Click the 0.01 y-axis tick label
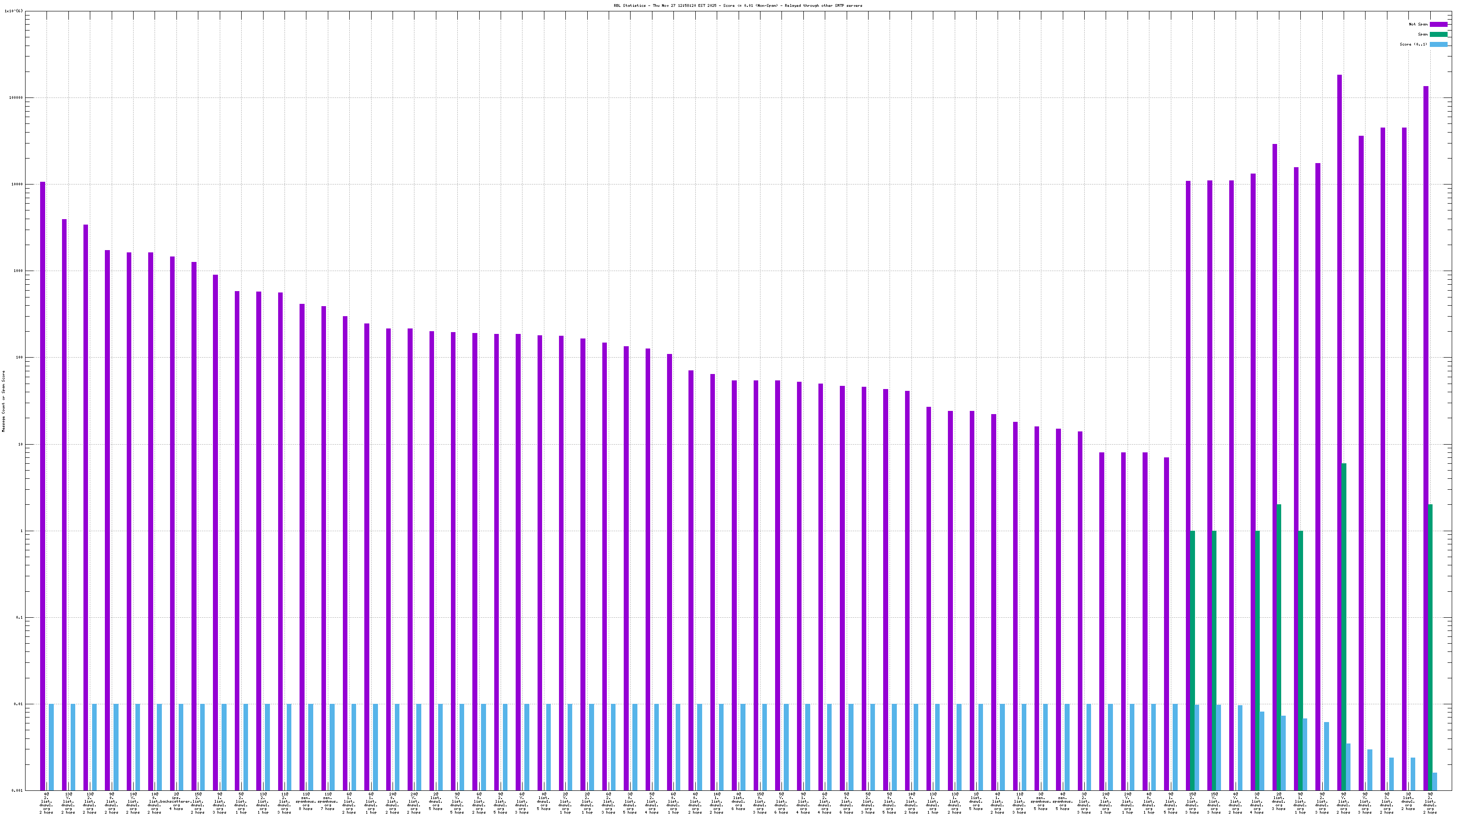Viewport: 1459px width, 820px height. [x=18, y=705]
